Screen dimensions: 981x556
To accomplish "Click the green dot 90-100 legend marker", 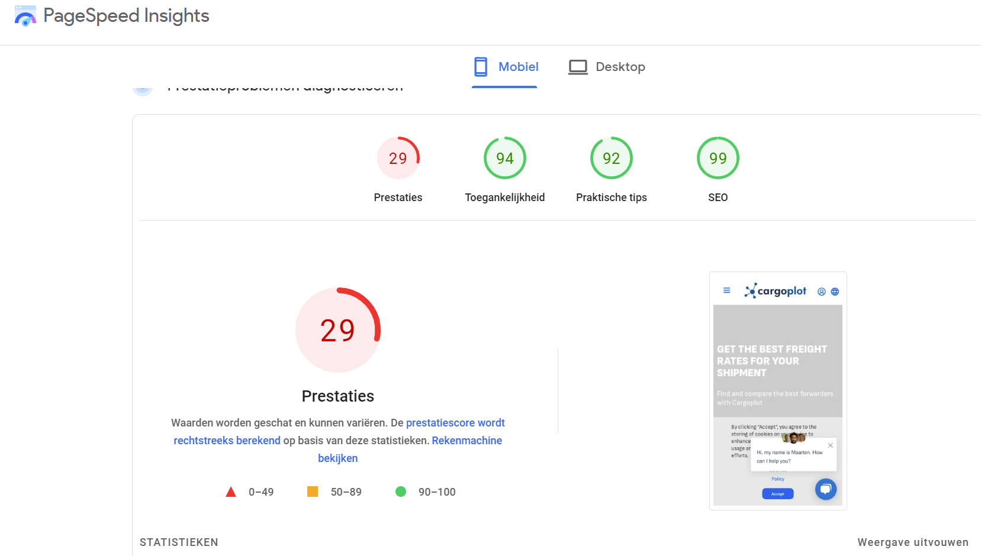I will pyautogui.click(x=402, y=491).
